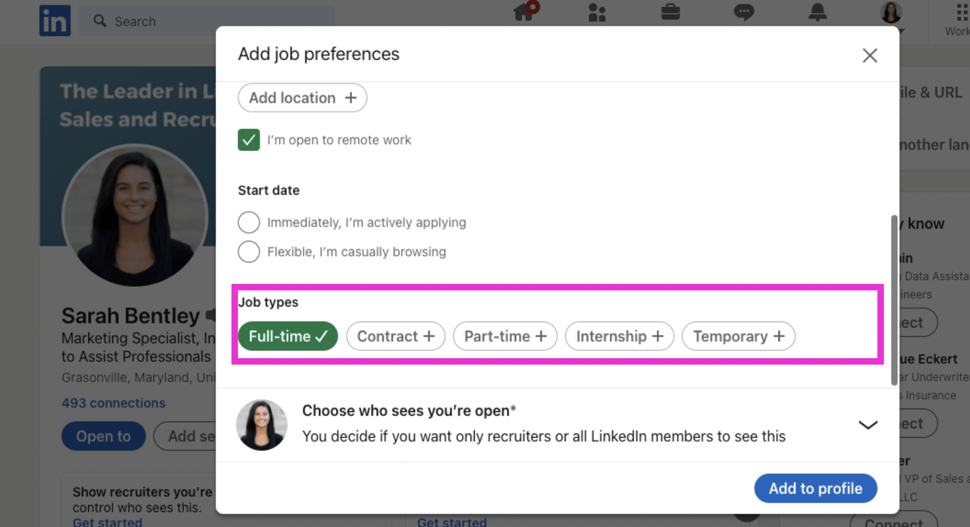Add the Contract job type
This screenshot has width=970, height=527.
tap(396, 336)
